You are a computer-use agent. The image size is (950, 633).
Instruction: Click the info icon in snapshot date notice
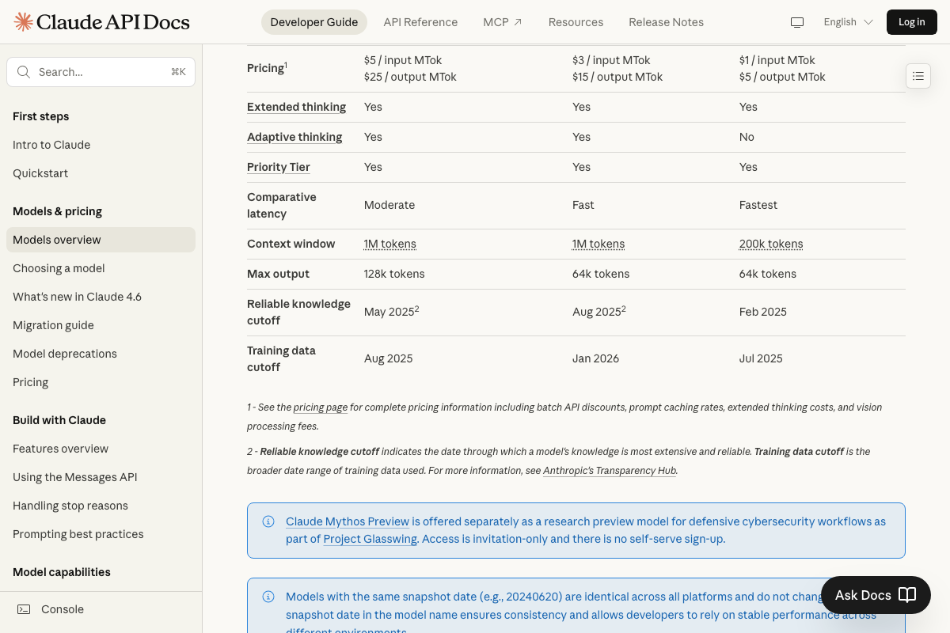pyautogui.click(x=268, y=597)
